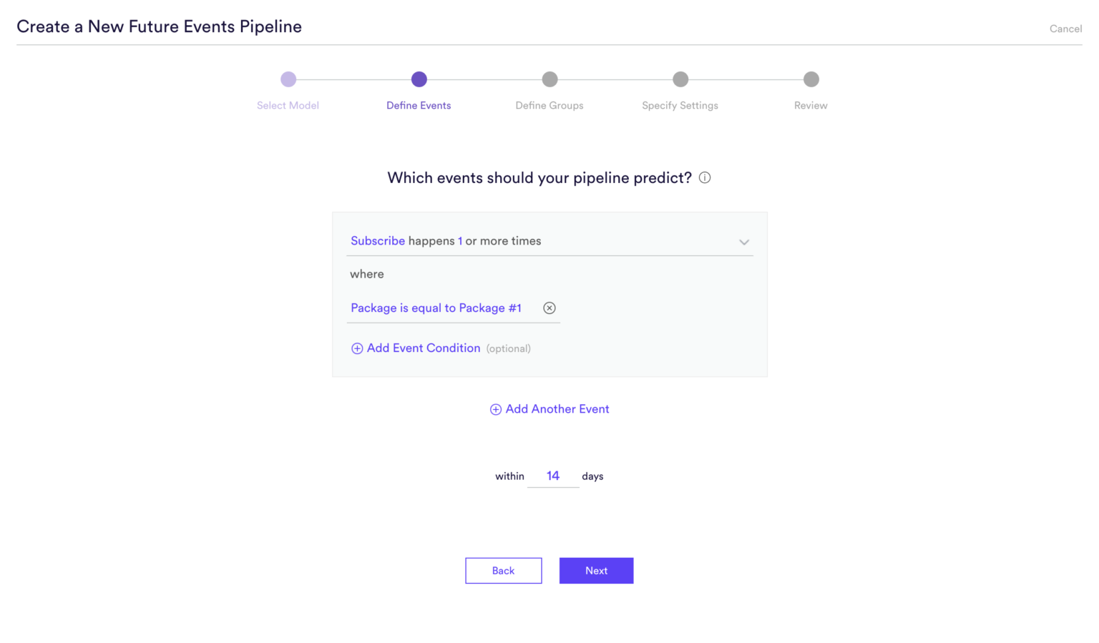Click the Review step label

coord(811,105)
